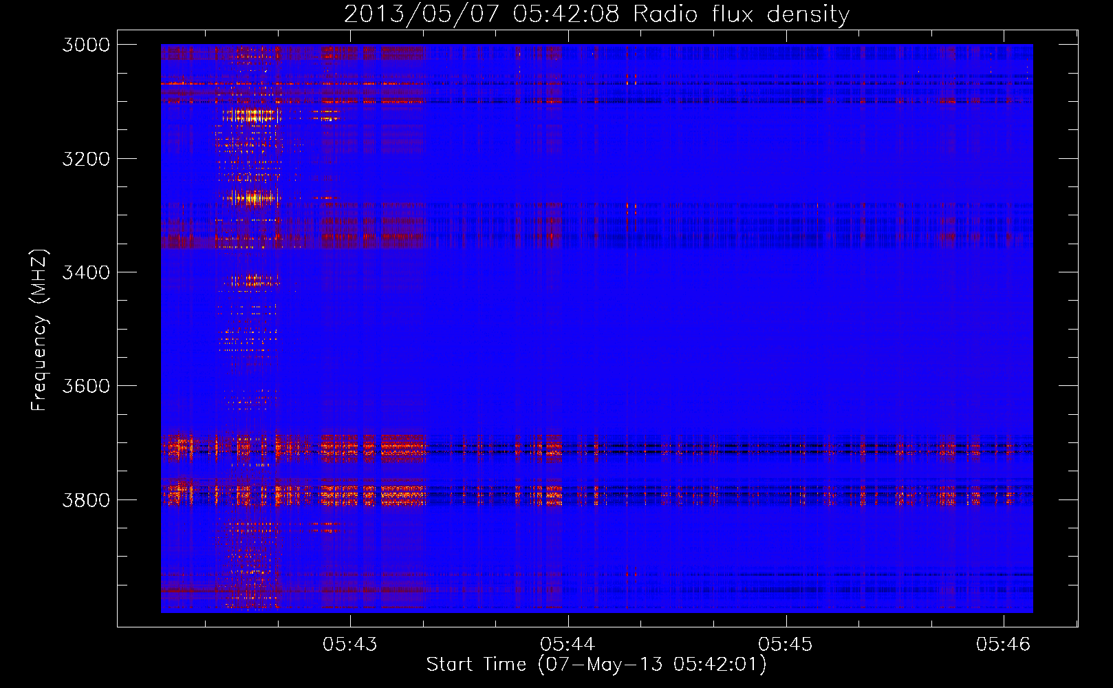Click the 'Frequency (MHZ)' axis title
Image resolution: width=1113 pixels, height=688 pixels.
(x=40, y=330)
